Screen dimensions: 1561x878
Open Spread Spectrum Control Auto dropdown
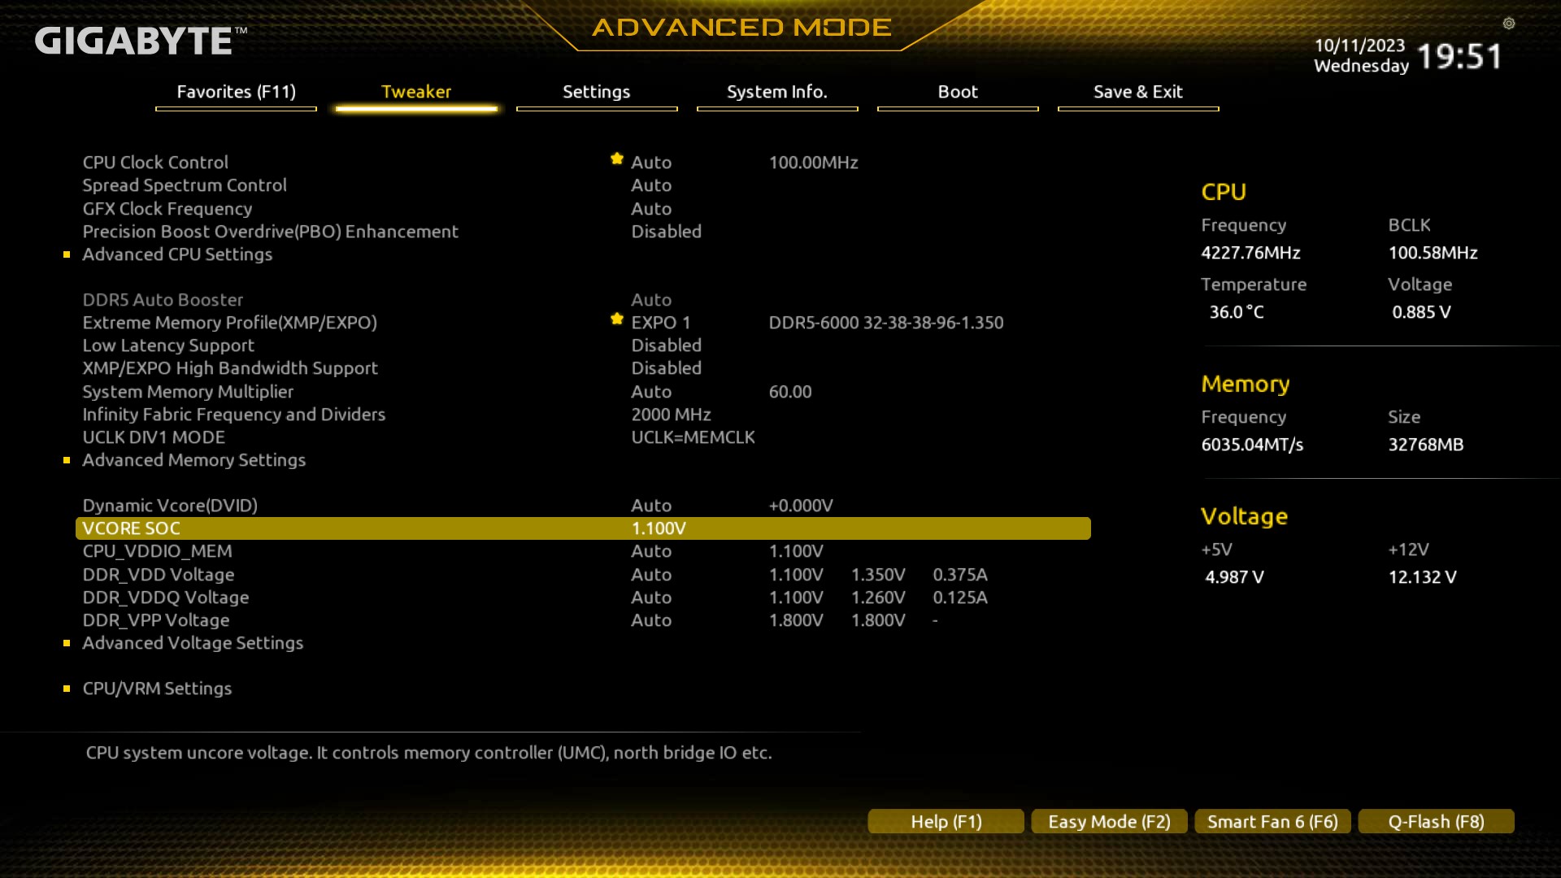point(650,185)
